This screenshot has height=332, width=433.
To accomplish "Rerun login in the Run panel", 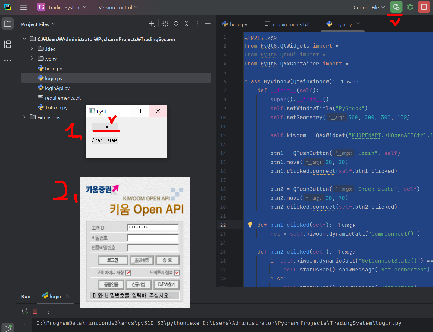I will click(x=25, y=311).
